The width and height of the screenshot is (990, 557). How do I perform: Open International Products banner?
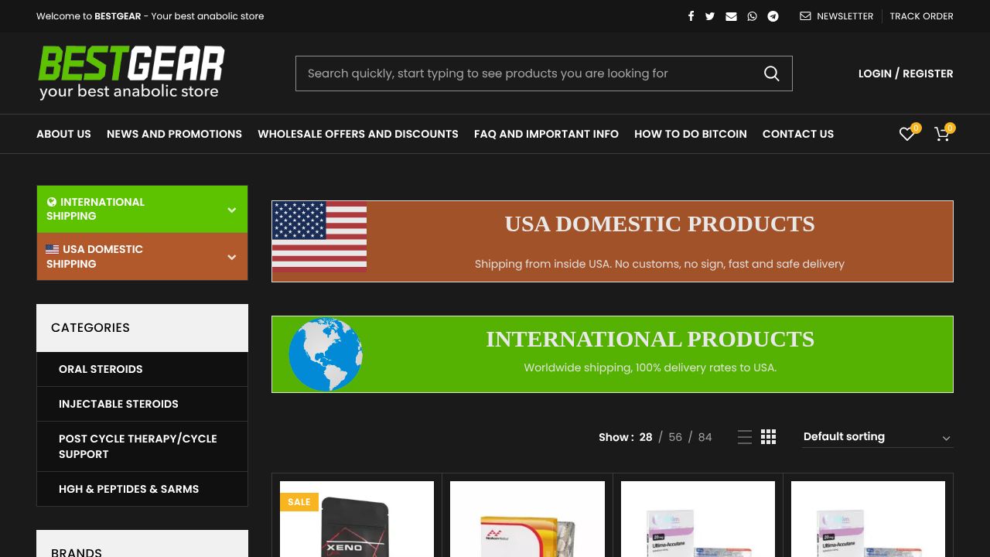pos(613,354)
